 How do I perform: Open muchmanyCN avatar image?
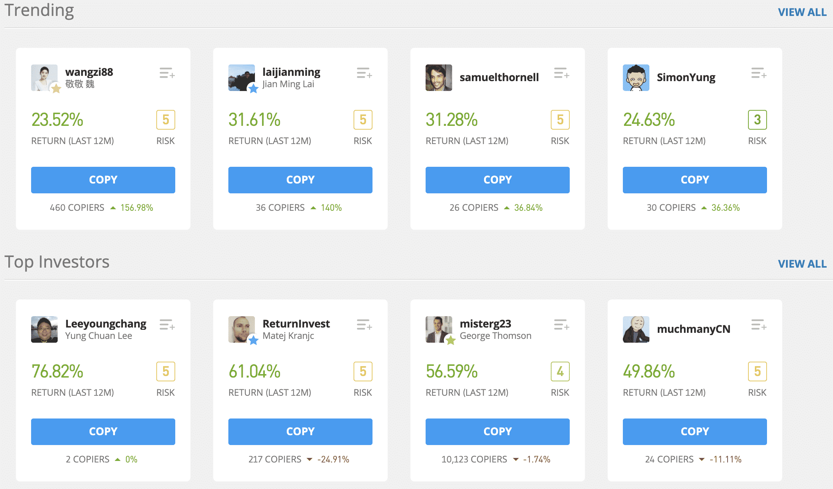(x=636, y=329)
